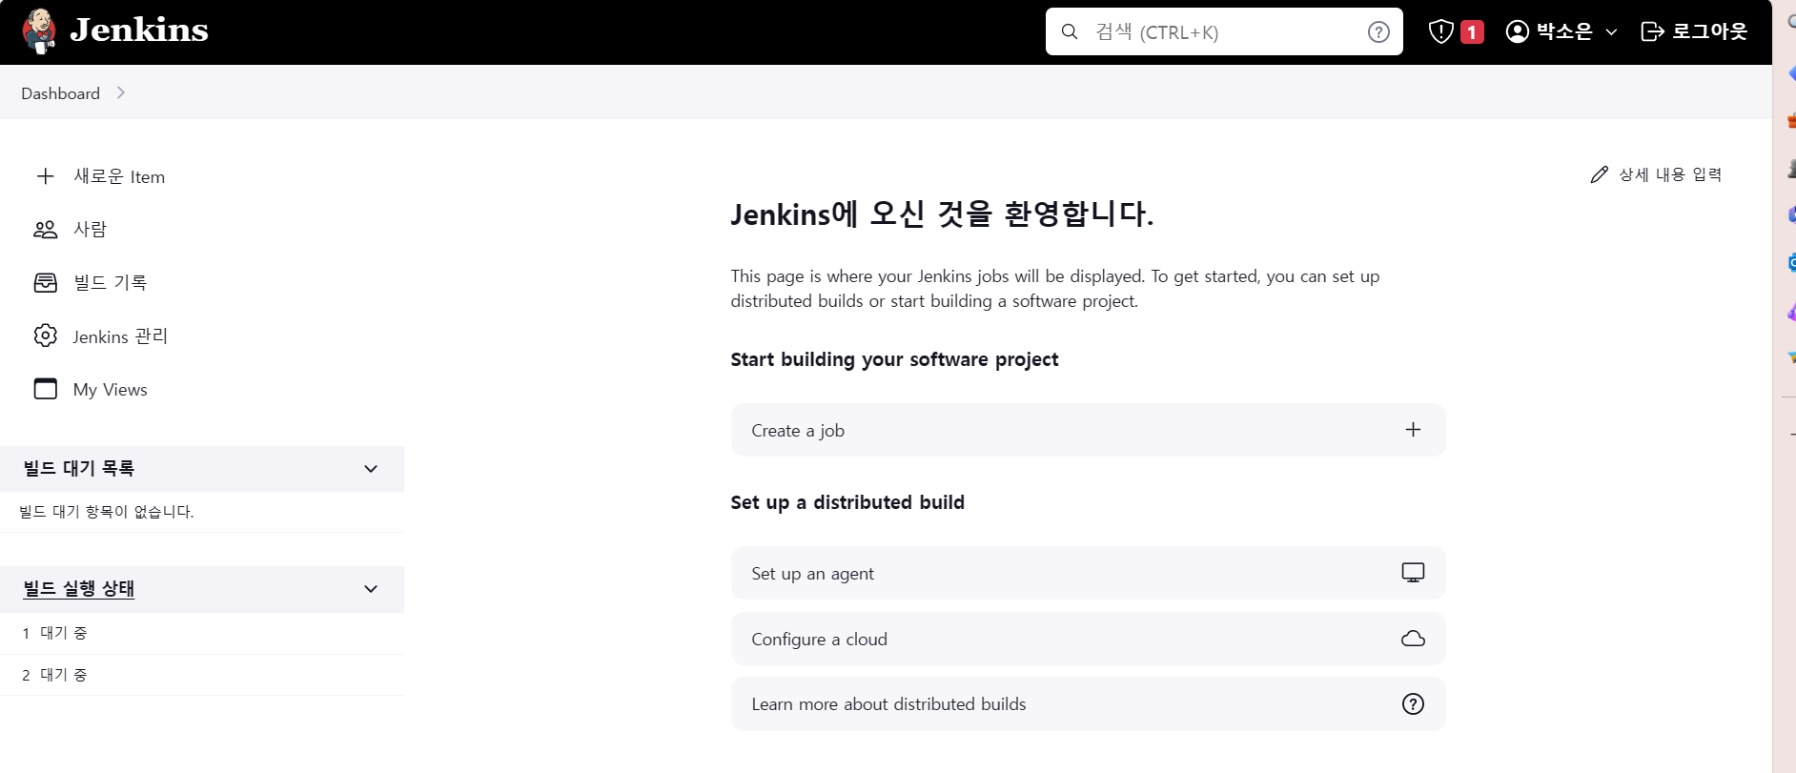This screenshot has width=1796, height=773.
Task: Click the Create a job card
Action: 1088,430
